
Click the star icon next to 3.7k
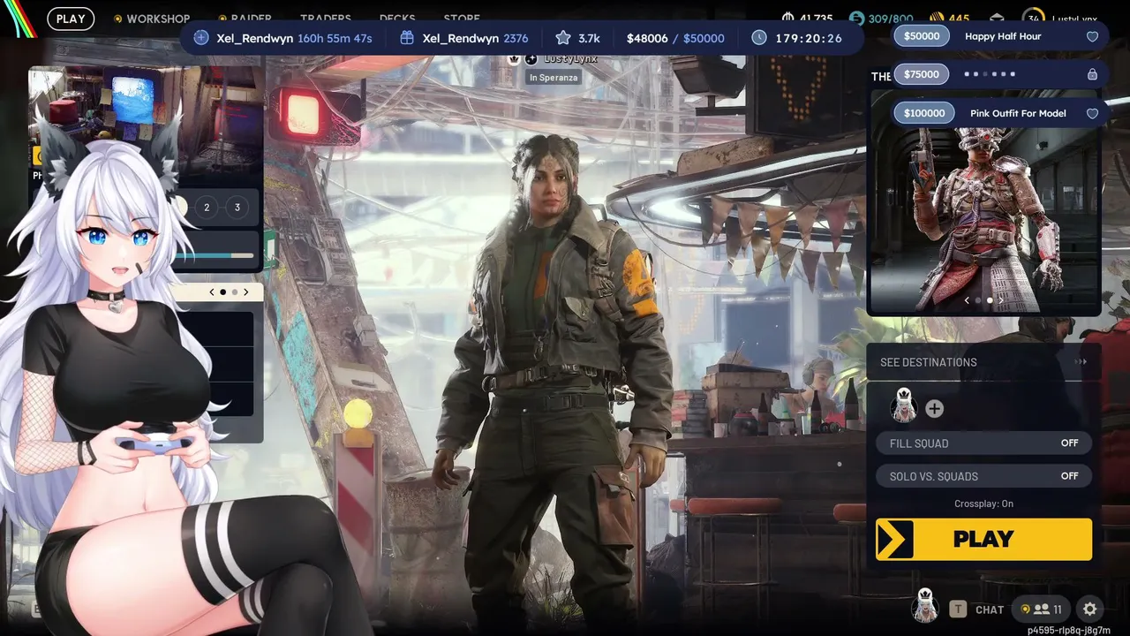(563, 38)
